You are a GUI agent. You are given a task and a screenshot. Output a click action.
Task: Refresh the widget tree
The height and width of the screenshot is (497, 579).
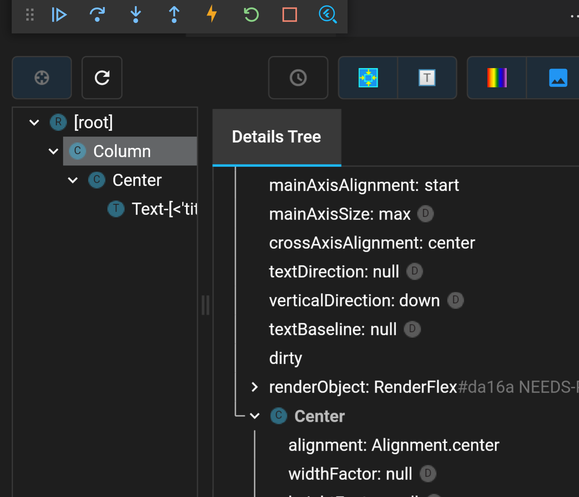pyautogui.click(x=102, y=78)
